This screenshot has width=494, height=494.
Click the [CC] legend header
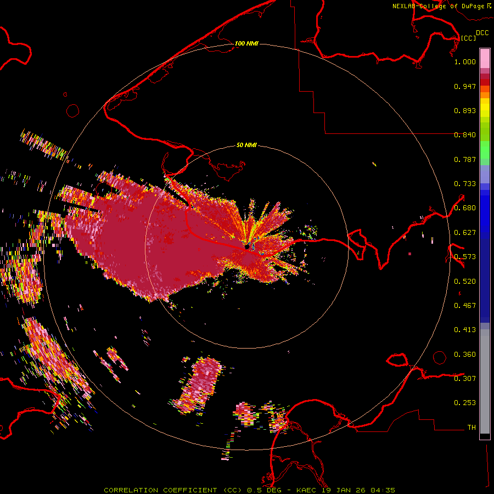[468, 38]
